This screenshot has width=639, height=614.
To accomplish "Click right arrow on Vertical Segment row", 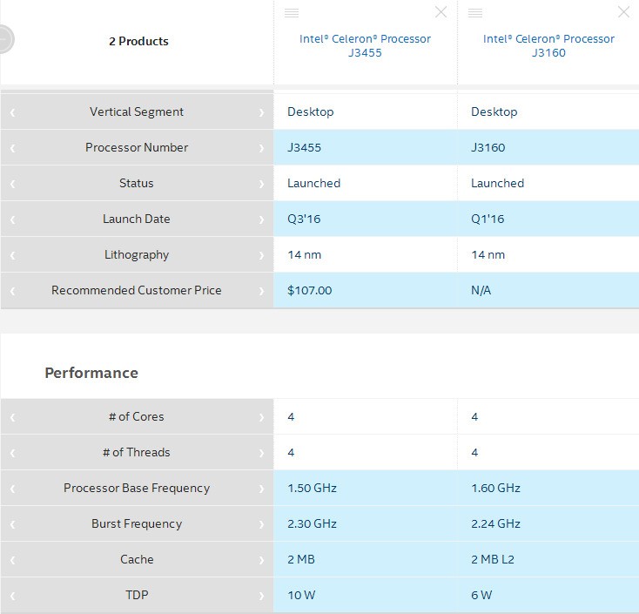I will click(261, 112).
